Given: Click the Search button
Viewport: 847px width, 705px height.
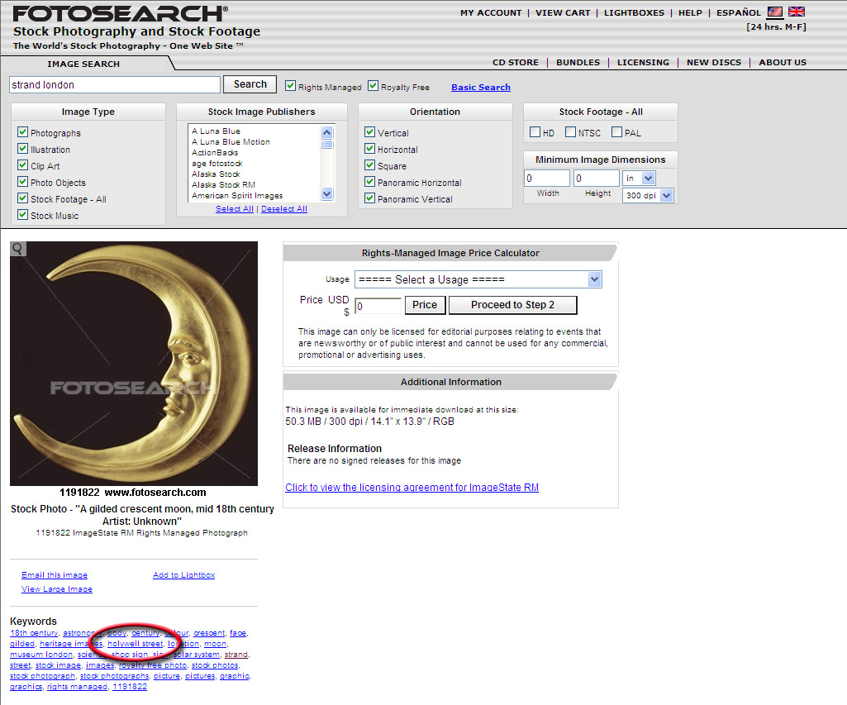Looking at the screenshot, I should (250, 84).
